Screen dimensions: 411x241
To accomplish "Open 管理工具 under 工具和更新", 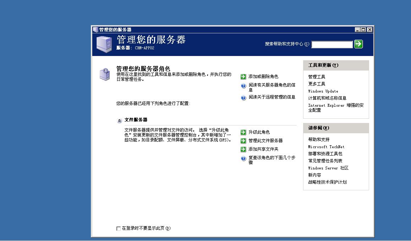I will tap(317, 77).
